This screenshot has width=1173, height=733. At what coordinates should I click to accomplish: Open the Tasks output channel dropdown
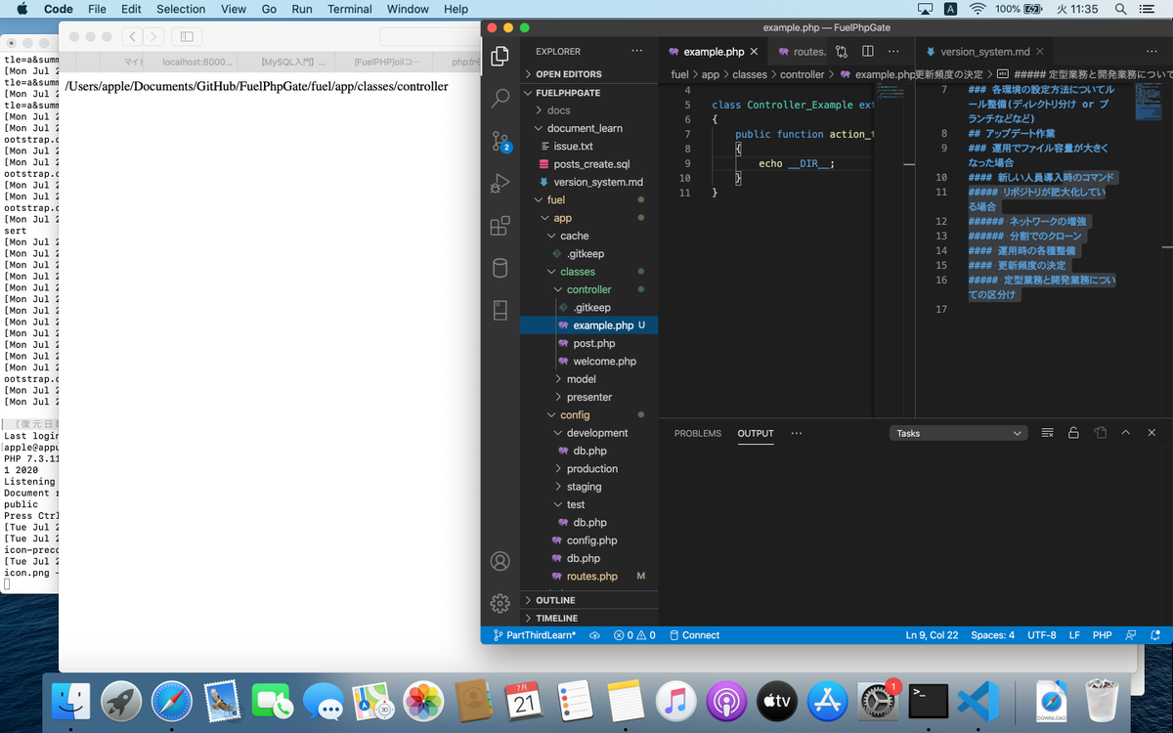click(958, 433)
